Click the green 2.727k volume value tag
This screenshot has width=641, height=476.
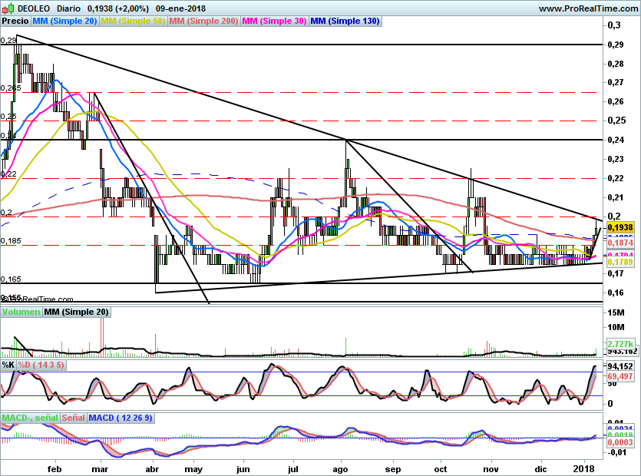coord(619,343)
